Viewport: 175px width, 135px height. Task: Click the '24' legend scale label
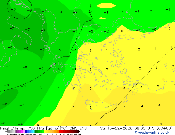60,134
